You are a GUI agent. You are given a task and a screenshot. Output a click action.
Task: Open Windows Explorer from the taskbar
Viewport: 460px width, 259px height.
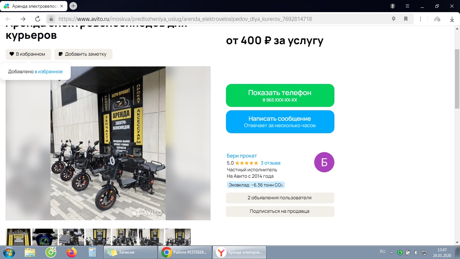[x=30, y=252]
